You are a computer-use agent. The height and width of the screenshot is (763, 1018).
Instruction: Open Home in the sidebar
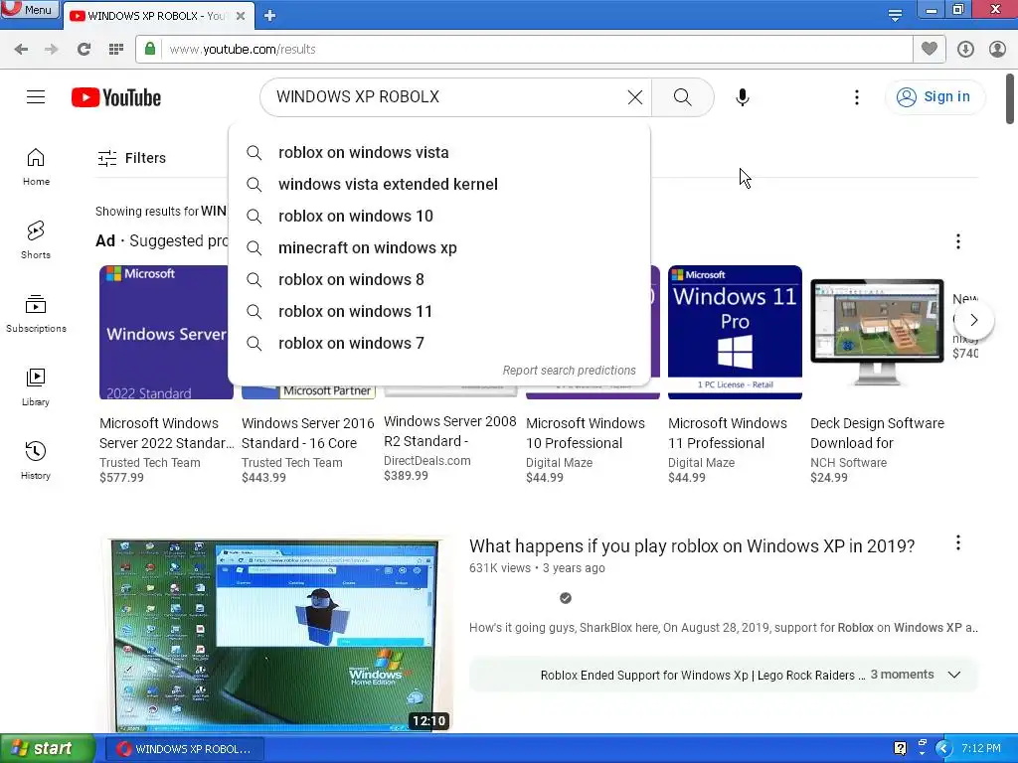click(x=36, y=167)
